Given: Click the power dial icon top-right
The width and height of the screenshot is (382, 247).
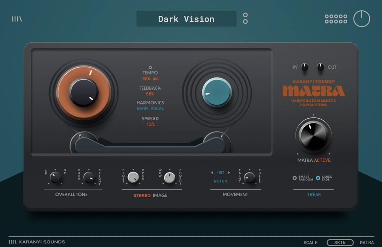Looking at the screenshot, I should tap(362, 18).
